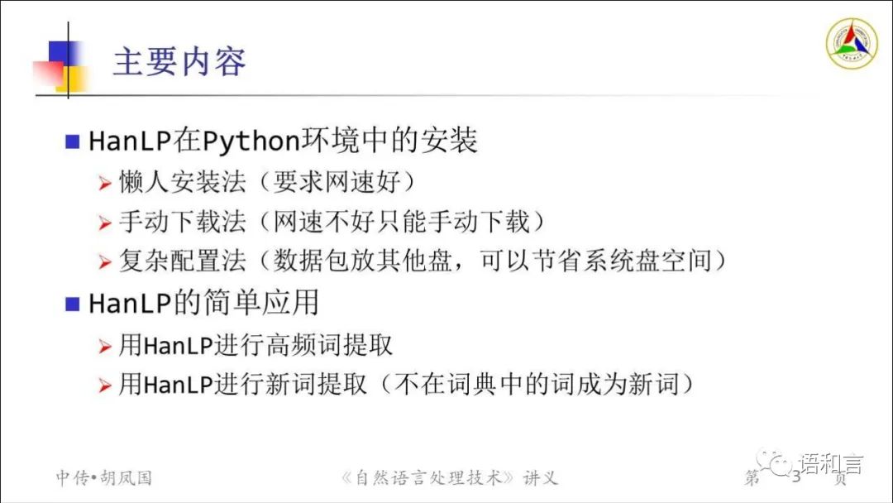This screenshot has height=503, width=893.
Task: Click the red arrow bullet beside 手动下载法
Action: click(105, 223)
